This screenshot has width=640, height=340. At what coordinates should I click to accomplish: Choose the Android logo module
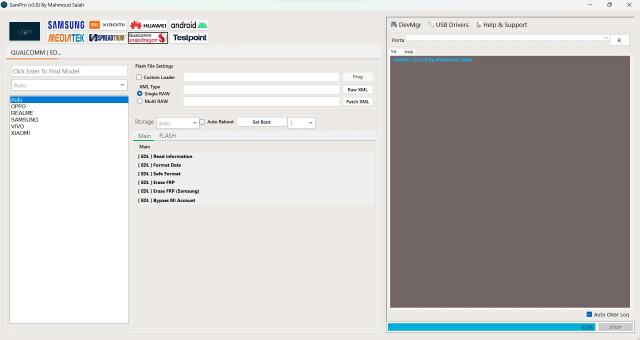tap(189, 25)
